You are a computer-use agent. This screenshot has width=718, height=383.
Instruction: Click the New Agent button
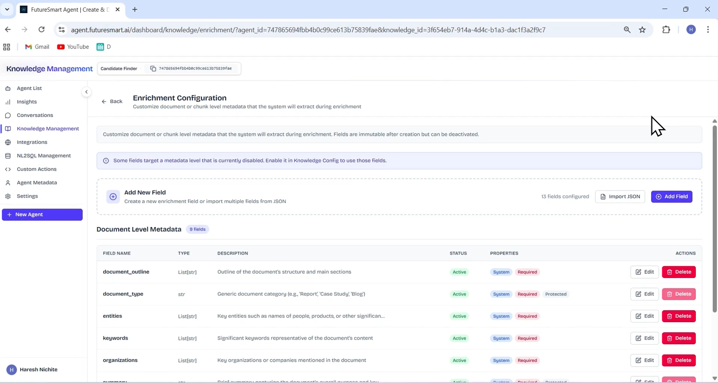(x=42, y=215)
